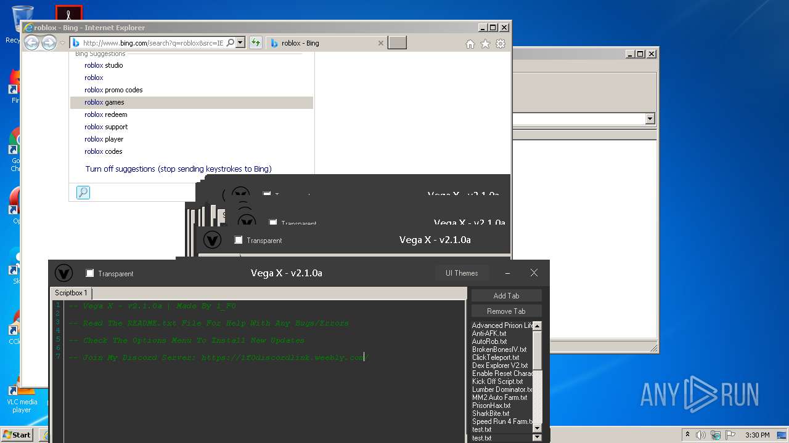Select PrisonHax.txt in script list
Image resolution: width=789 pixels, height=443 pixels.
click(502, 405)
